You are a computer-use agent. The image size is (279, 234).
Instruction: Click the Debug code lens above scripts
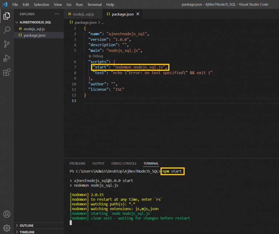click(98, 56)
